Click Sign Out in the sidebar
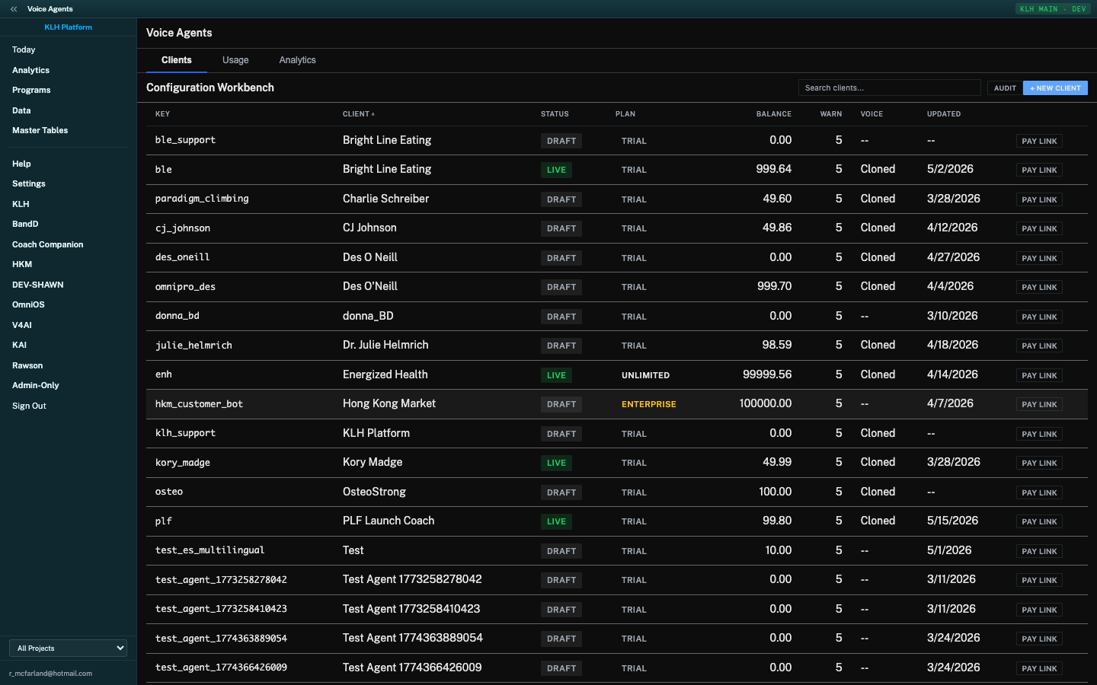Screen dimensions: 1097x685 [29, 406]
